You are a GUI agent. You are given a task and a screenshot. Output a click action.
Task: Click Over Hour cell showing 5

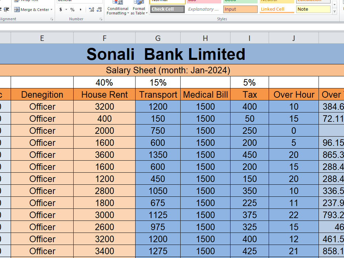pos(294,143)
